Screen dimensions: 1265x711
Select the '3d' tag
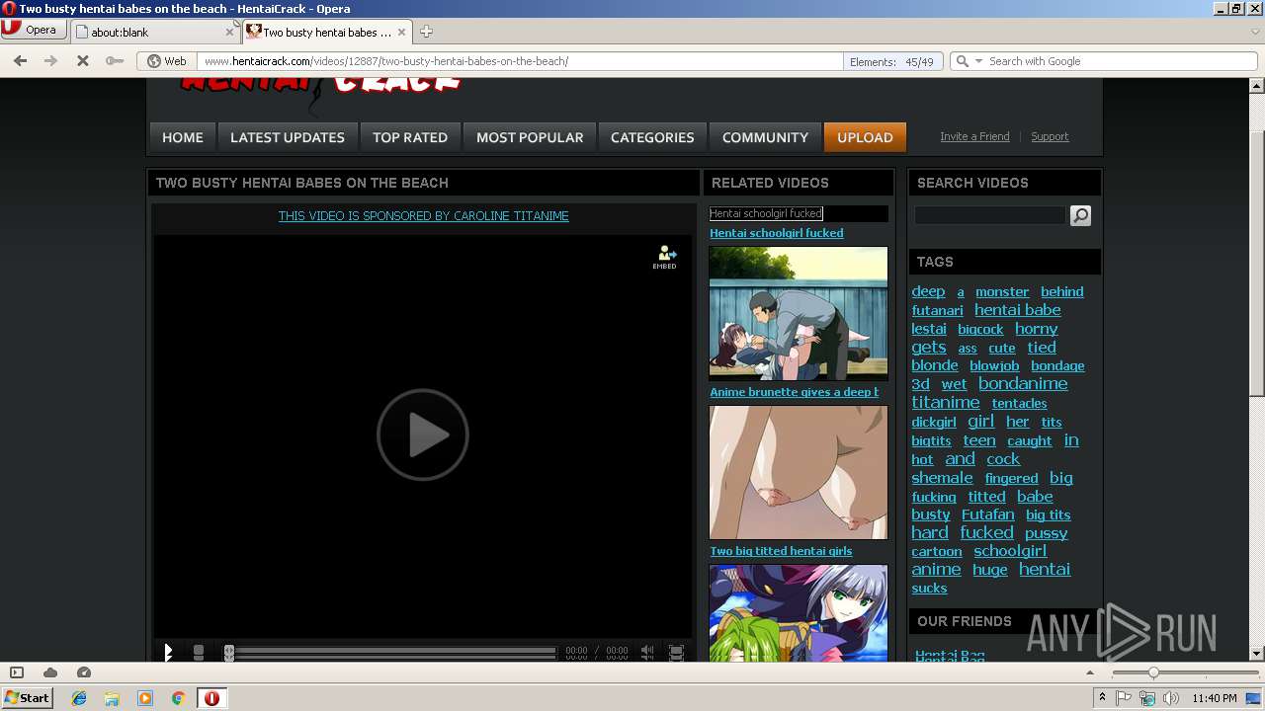pyautogui.click(x=920, y=384)
